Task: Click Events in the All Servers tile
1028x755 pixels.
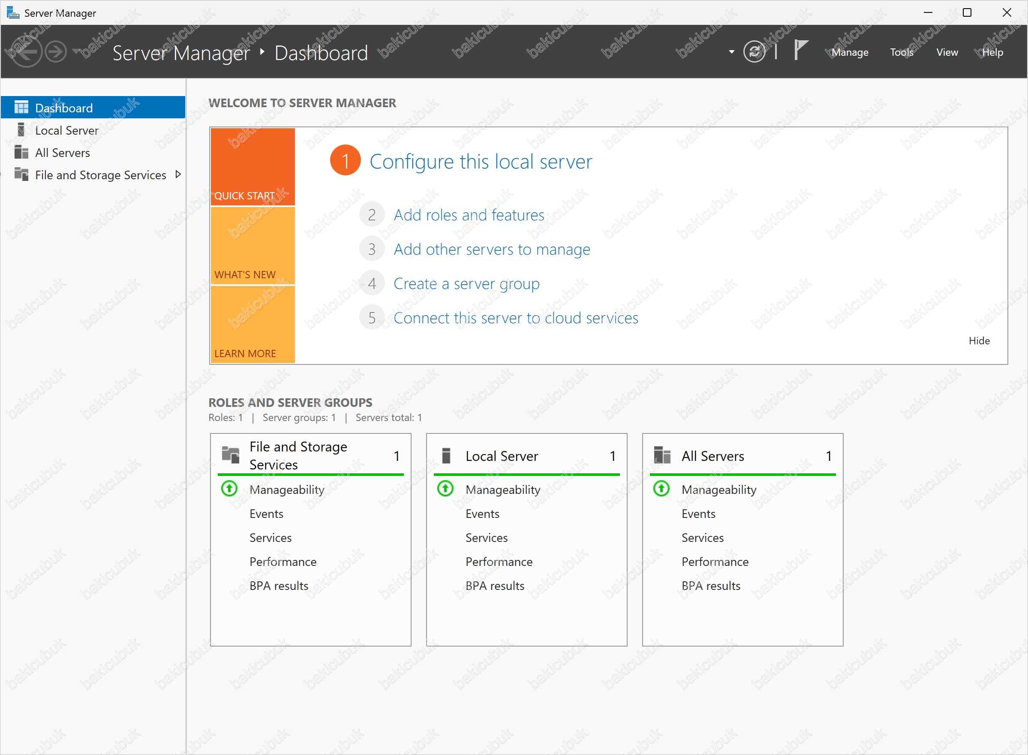Action: pyautogui.click(x=698, y=513)
